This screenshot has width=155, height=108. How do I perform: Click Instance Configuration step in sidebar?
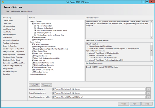tap(11, 40)
